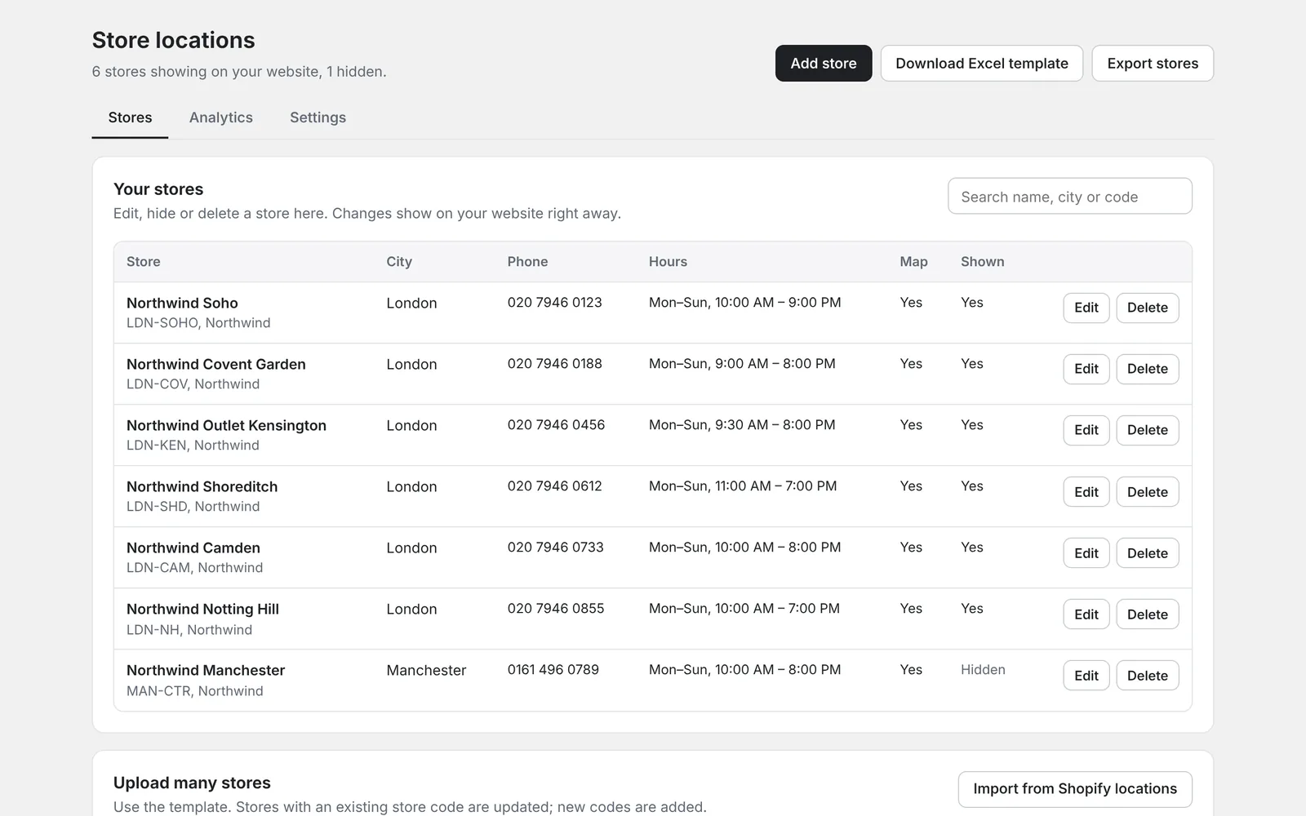Edit the Northwind Manchester store
Viewport: 1306px width, 816px height.
click(x=1086, y=676)
